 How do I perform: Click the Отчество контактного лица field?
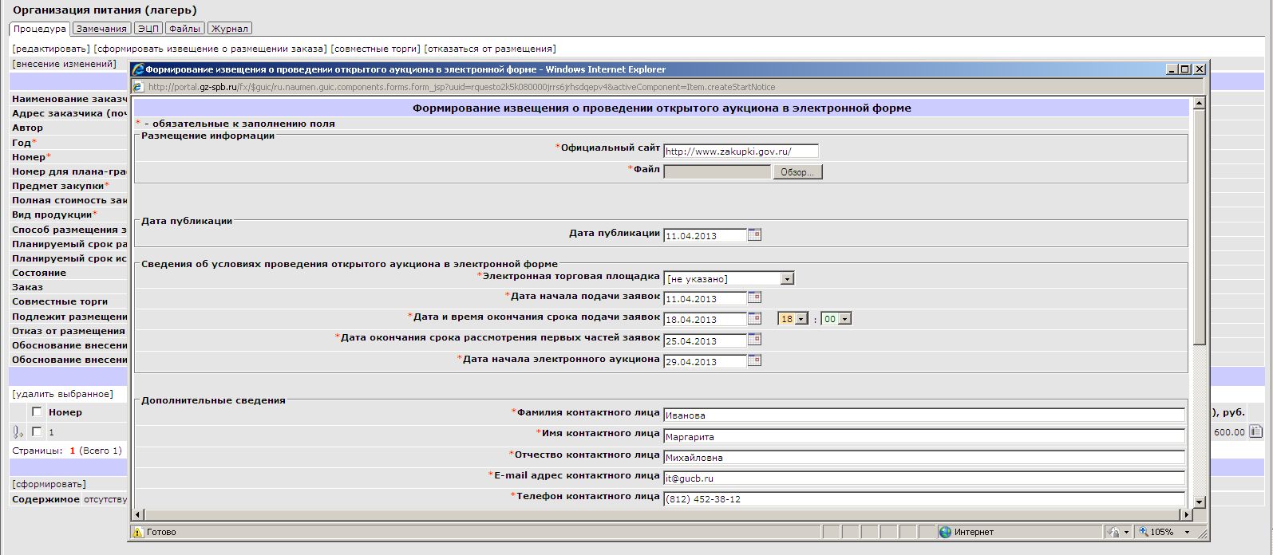coord(924,457)
